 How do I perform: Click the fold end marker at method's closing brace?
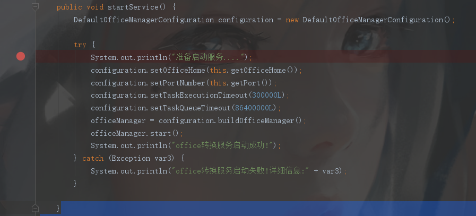pyautogui.click(x=35, y=208)
